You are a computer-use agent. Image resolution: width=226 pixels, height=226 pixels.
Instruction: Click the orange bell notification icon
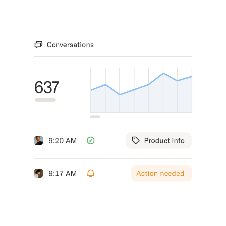pos(91,173)
